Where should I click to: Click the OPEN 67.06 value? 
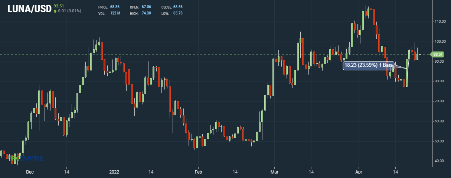[147, 7]
